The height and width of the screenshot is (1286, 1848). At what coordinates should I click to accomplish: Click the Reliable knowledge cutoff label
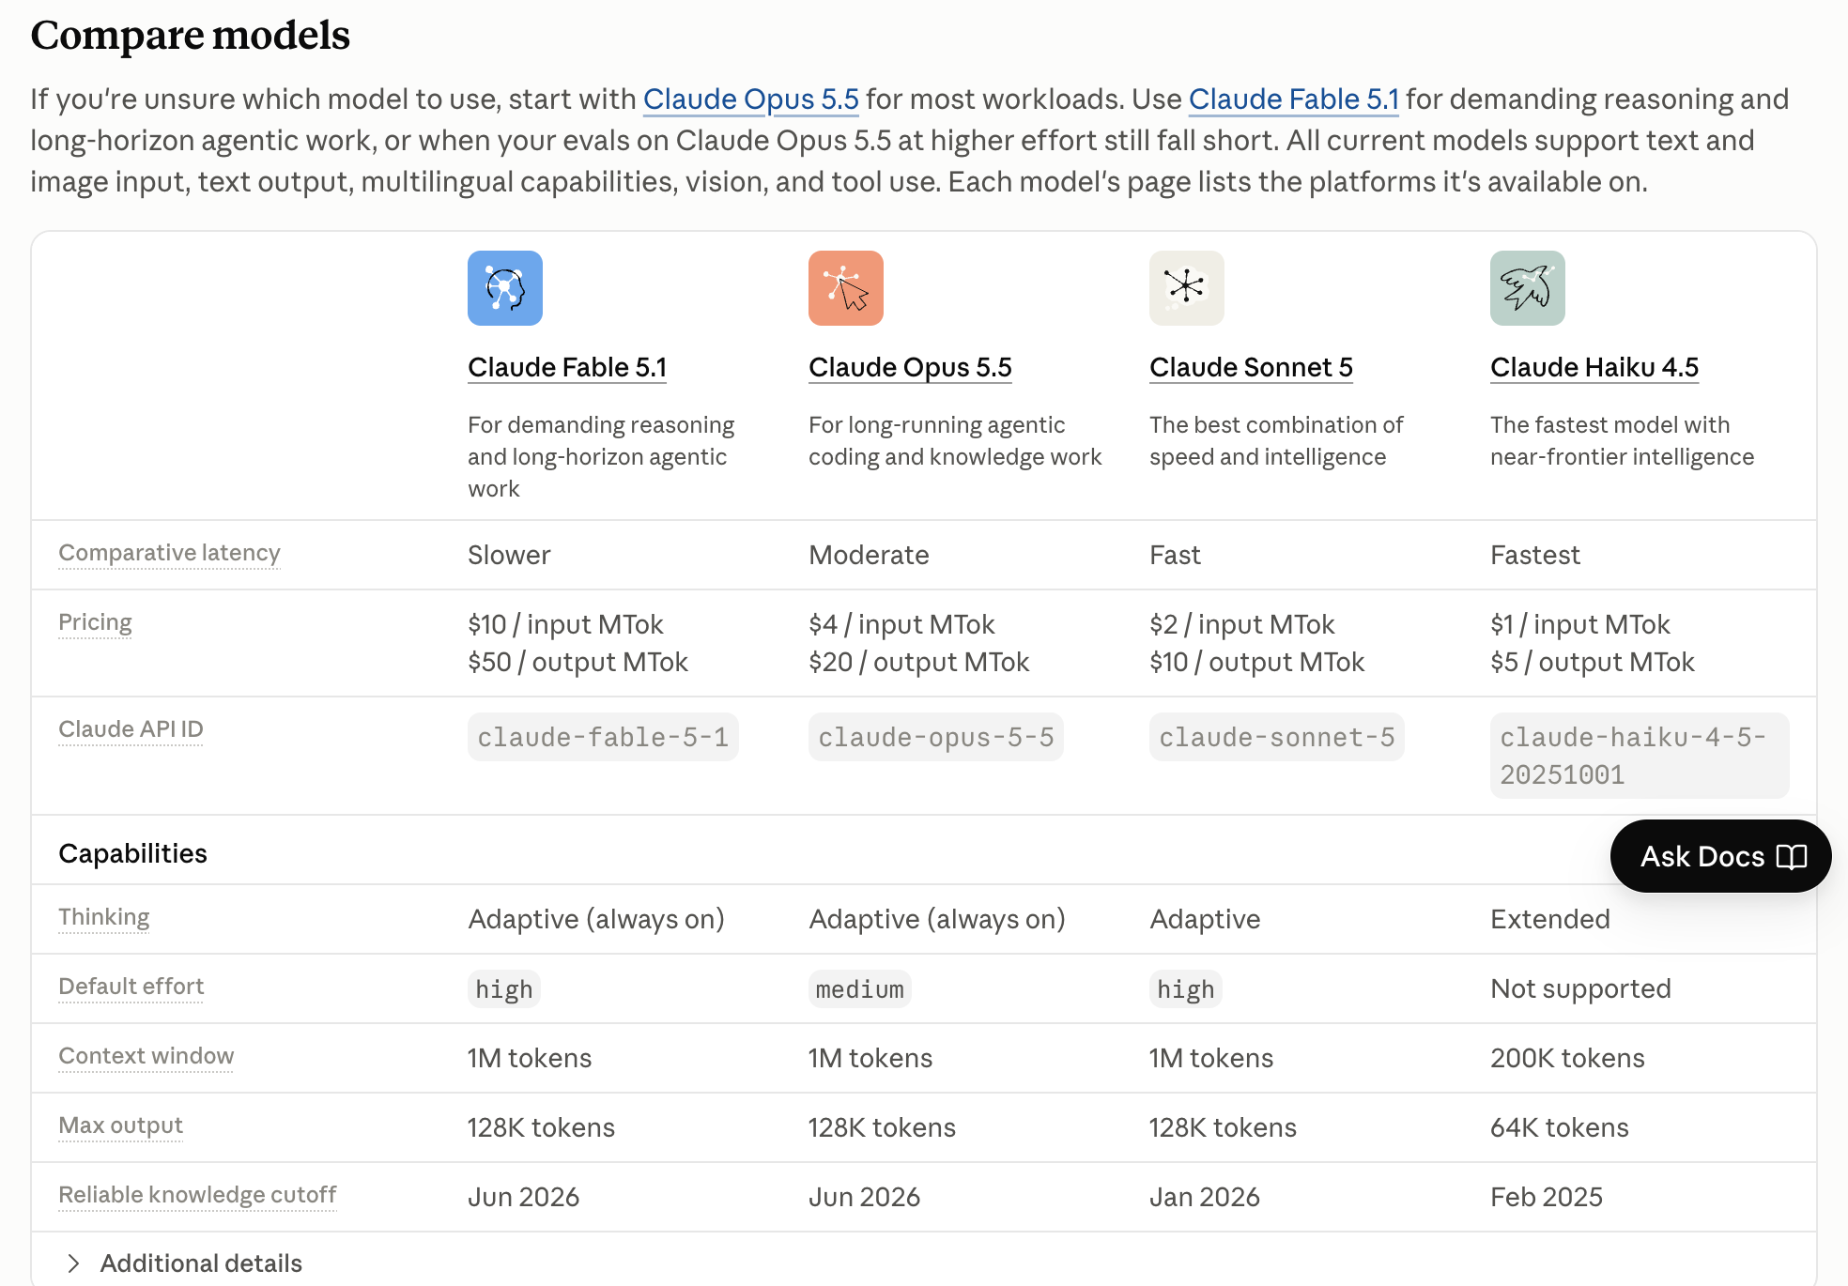[197, 1195]
